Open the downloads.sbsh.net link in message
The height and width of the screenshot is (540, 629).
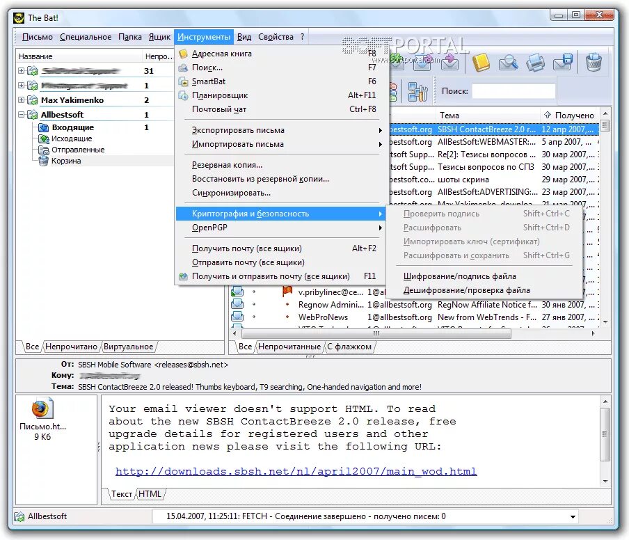(x=296, y=471)
